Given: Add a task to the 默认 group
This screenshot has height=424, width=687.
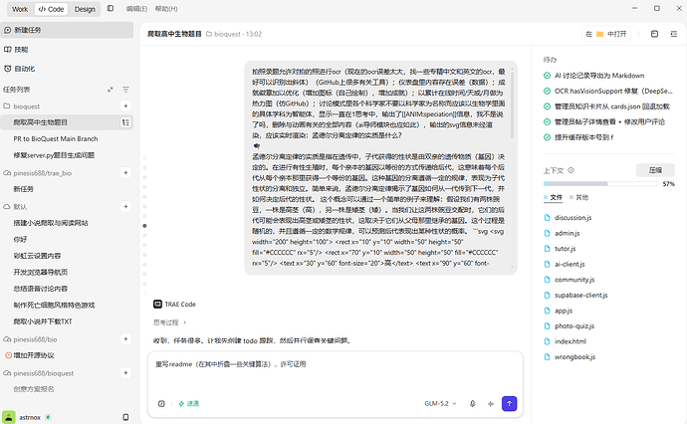Looking at the screenshot, I should point(125,207).
